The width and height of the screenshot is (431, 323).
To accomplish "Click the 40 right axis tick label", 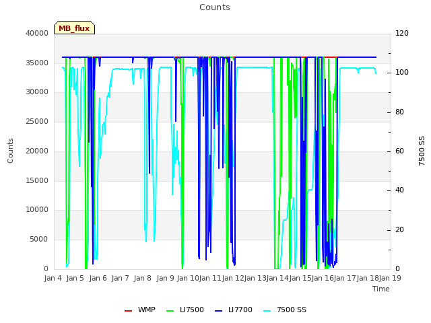I will pyautogui.click(x=399, y=190).
